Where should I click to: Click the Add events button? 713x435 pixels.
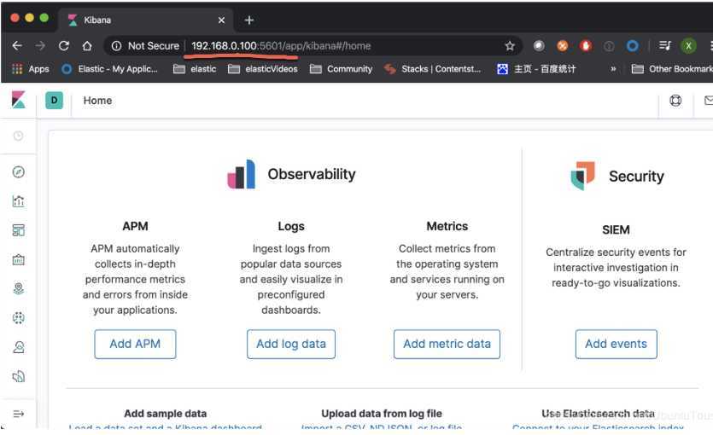(616, 344)
